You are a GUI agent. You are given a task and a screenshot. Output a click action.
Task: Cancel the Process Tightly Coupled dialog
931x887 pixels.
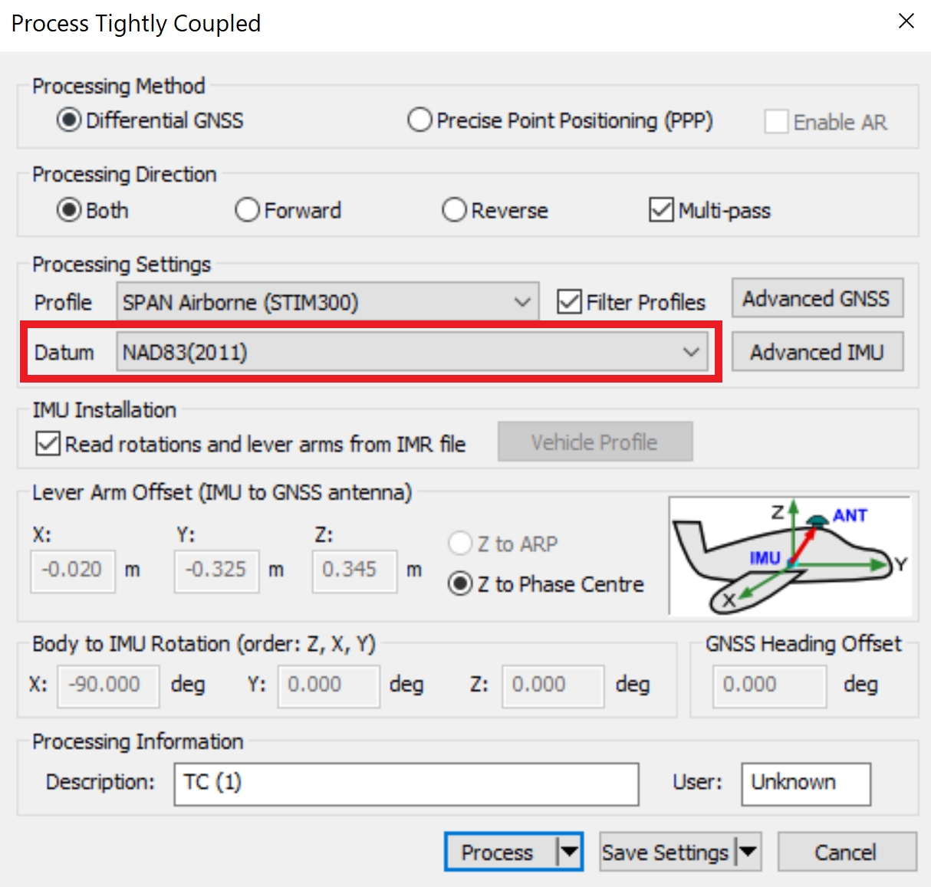(846, 852)
